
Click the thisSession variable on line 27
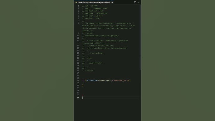pos(92,80)
